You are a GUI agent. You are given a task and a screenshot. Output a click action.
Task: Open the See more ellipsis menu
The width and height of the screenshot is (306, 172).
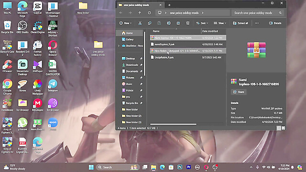(257, 23)
